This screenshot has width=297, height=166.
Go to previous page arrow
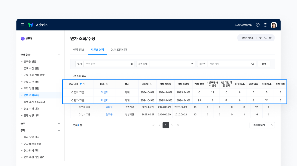pos(160,125)
